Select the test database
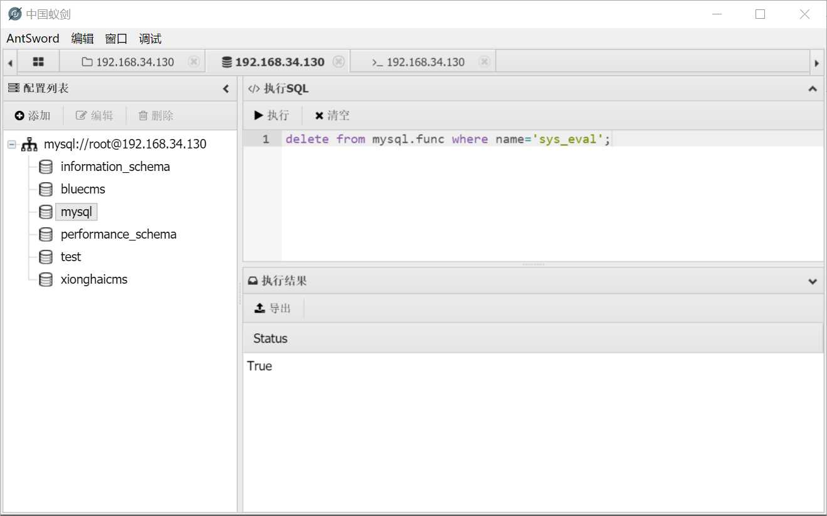This screenshot has height=516, width=827. [71, 257]
